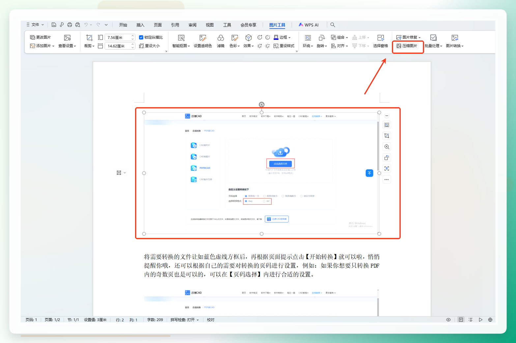Click the three-dots more icon beside image
Viewport: 516px width, 343px height.
click(387, 180)
